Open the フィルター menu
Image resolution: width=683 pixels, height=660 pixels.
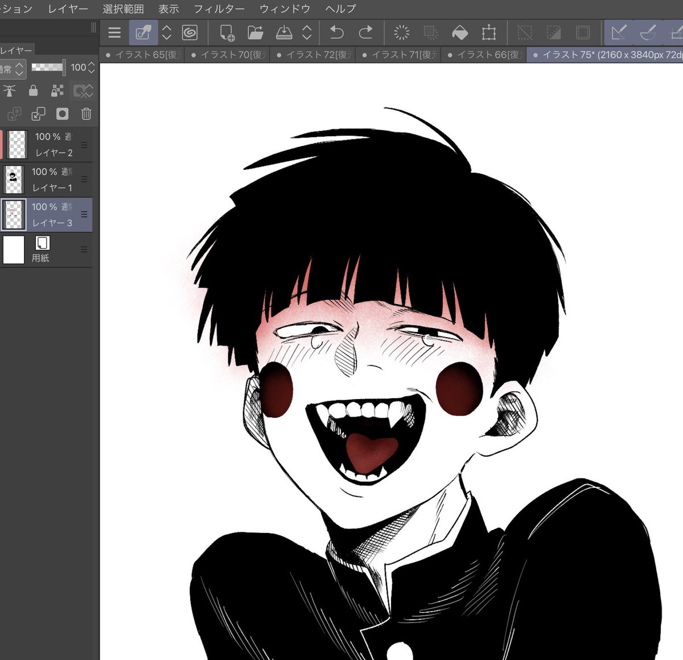click(x=219, y=9)
